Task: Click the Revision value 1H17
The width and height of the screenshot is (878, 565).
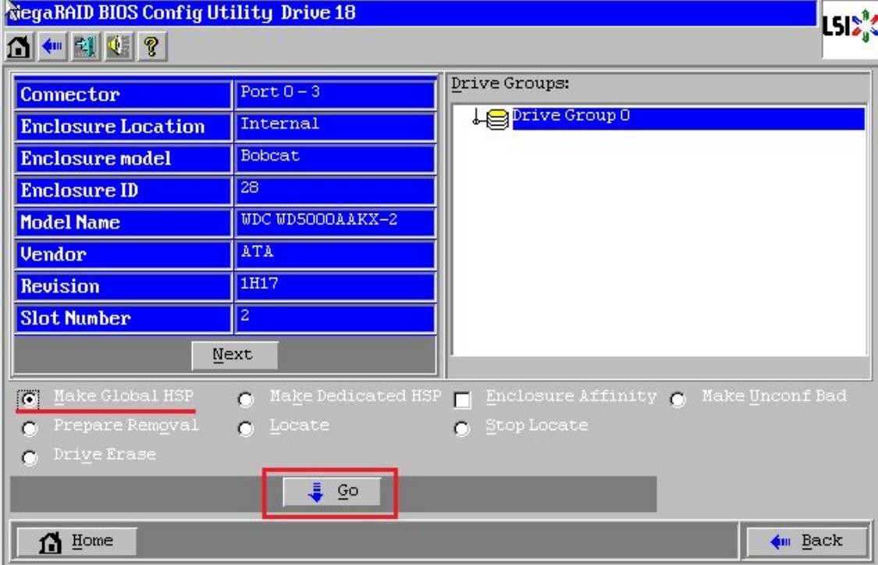Action: pyautogui.click(x=335, y=286)
